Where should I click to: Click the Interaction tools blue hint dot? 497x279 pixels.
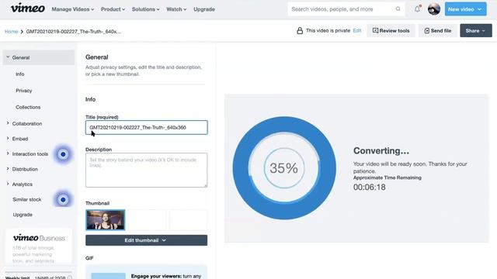click(x=63, y=154)
